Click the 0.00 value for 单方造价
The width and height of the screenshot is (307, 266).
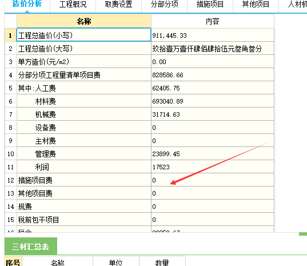pos(213,62)
